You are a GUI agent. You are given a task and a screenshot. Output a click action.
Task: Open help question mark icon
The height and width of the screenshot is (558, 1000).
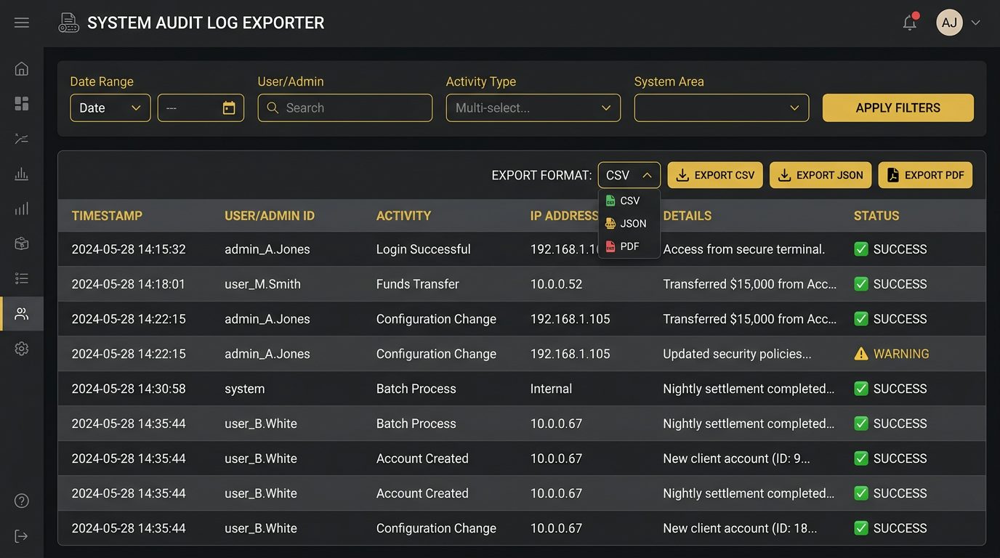point(22,501)
